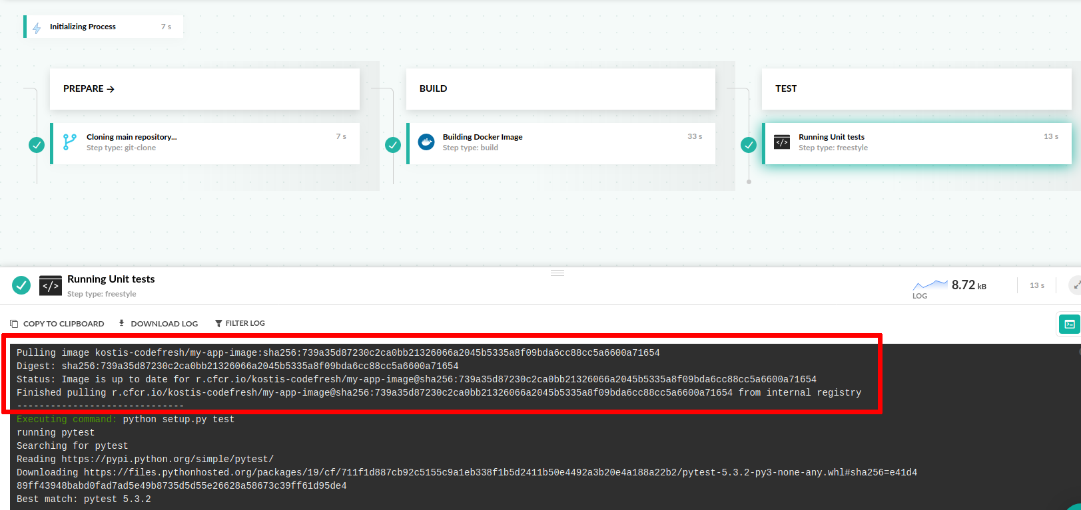Screen dimensions: 1081x510
Task: Select the Building Docker Image step card
Action: tap(561, 143)
